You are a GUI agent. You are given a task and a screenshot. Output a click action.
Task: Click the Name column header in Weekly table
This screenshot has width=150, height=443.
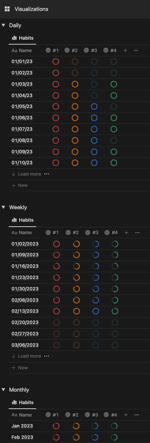click(x=22, y=233)
